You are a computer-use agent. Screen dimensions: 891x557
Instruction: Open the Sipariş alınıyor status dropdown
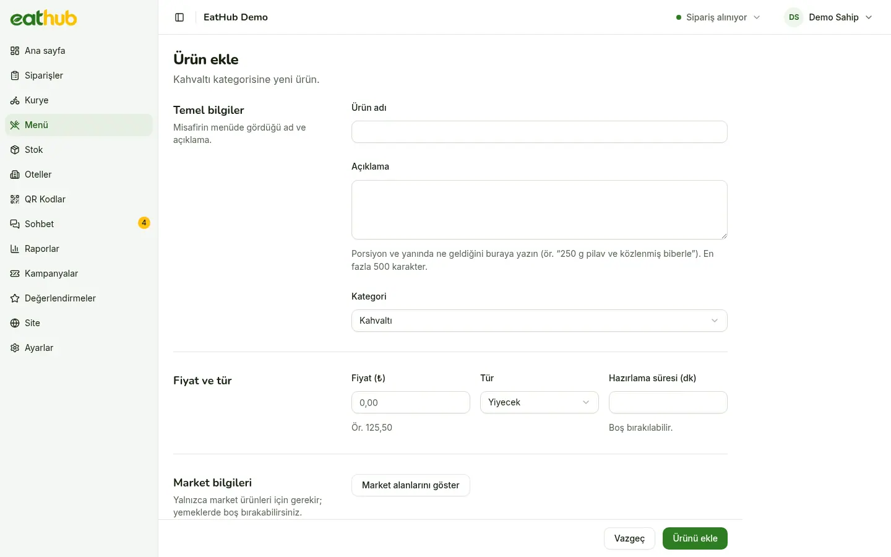718,17
